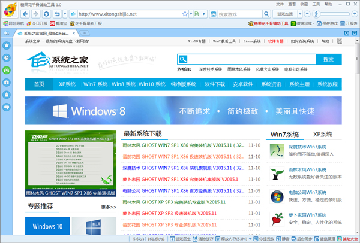360x243 pixels.
Task: Open 释放内存 dropdown arrow in status bar
Action: pos(247,238)
